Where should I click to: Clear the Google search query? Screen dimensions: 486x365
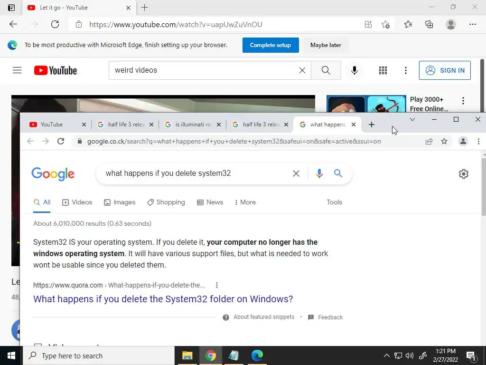click(x=296, y=173)
